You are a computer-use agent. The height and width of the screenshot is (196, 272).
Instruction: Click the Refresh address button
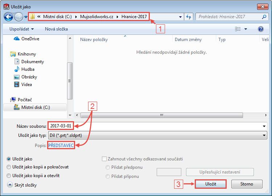tap(189, 17)
